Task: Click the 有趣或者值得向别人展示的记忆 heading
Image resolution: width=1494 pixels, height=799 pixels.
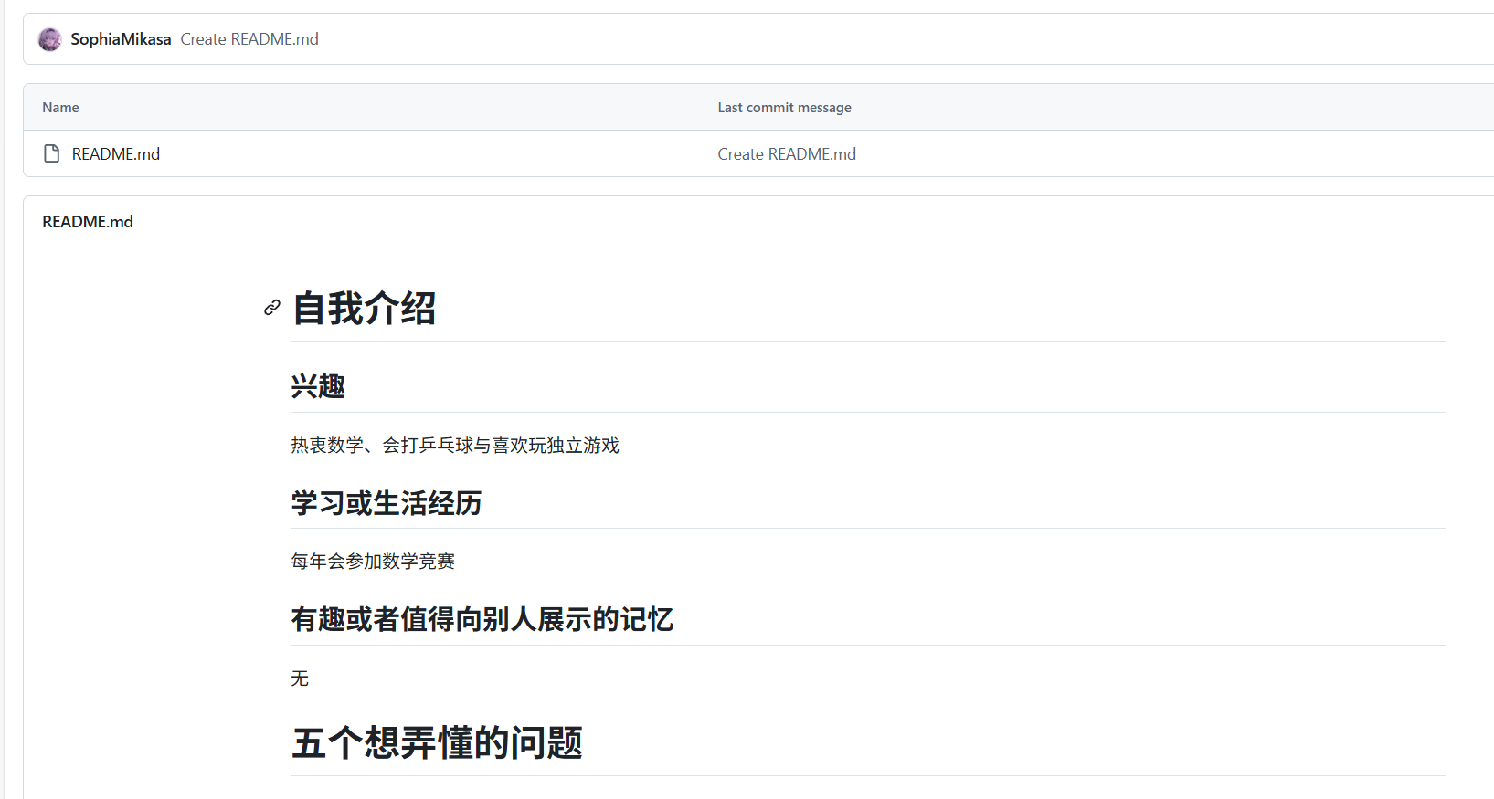Action: (x=482, y=619)
